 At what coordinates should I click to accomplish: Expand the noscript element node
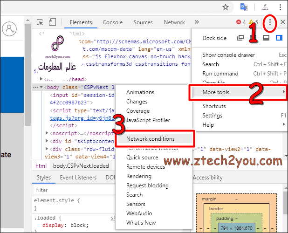(x=47, y=133)
